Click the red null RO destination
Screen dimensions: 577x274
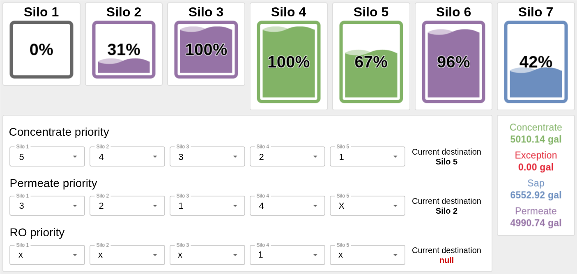pyautogui.click(x=446, y=260)
